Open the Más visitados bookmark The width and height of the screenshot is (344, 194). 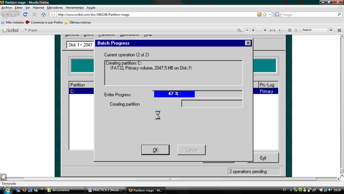coord(13,22)
